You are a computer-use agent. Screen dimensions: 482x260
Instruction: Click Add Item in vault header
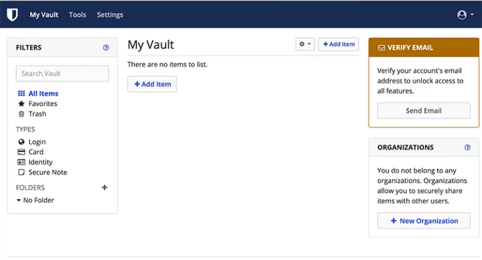pos(338,45)
